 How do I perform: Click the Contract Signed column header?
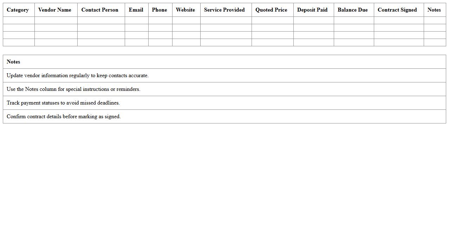coord(397,10)
